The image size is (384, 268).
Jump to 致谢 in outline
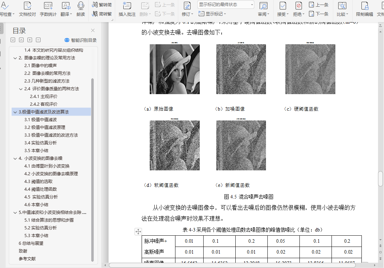[23, 251]
